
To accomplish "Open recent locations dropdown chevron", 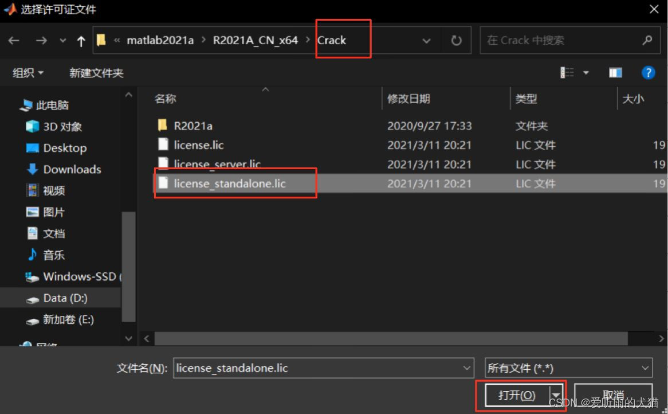I will pyautogui.click(x=62, y=41).
